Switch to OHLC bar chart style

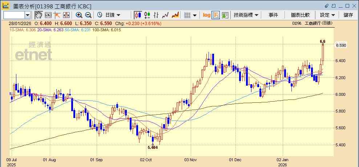[156, 15]
